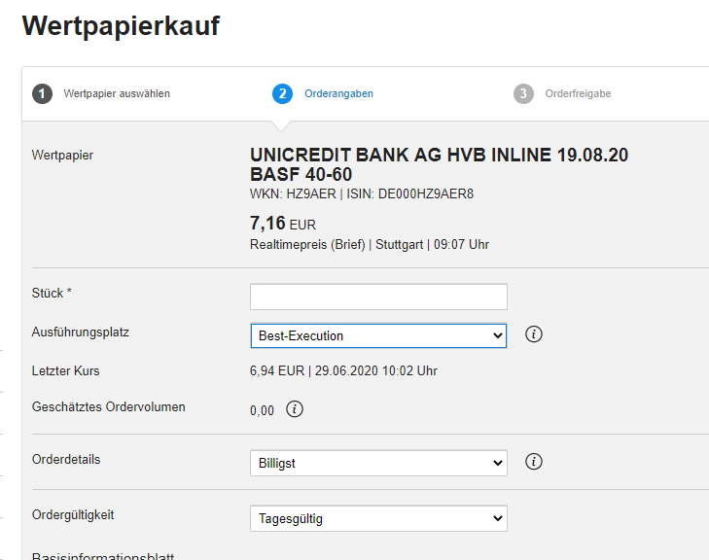This screenshot has width=709, height=560.
Task: Click the WKN: HZ9AER ISIN line
Action: pos(362,193)
